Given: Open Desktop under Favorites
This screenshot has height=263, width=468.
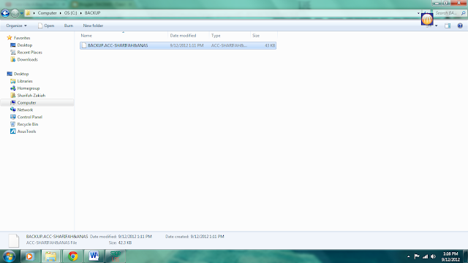Looking at the screenshot, I should (x=24, y=45).
